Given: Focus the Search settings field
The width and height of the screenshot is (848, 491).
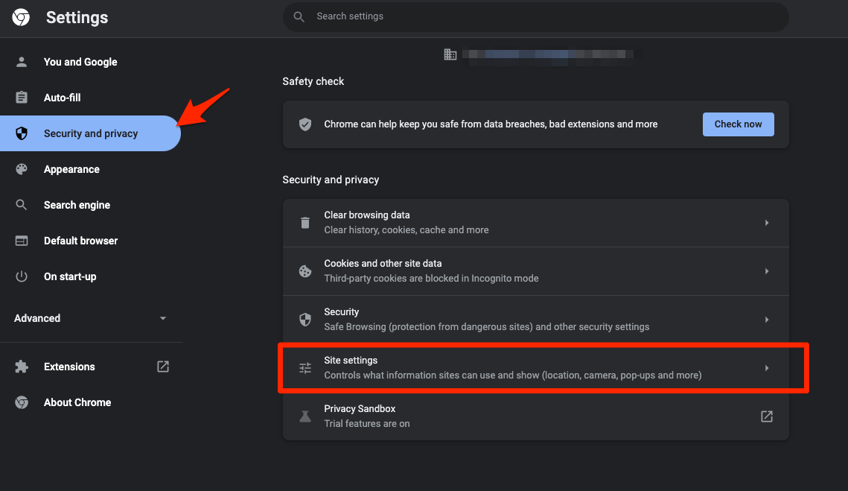Looking at the screenshot, I should click(535, 17).
